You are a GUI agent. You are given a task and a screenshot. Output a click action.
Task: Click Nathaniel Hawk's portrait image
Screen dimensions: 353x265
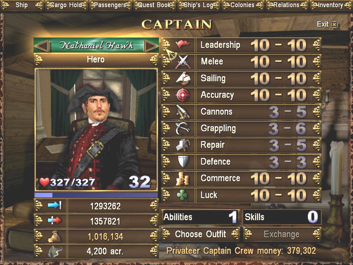coord(96,130)
